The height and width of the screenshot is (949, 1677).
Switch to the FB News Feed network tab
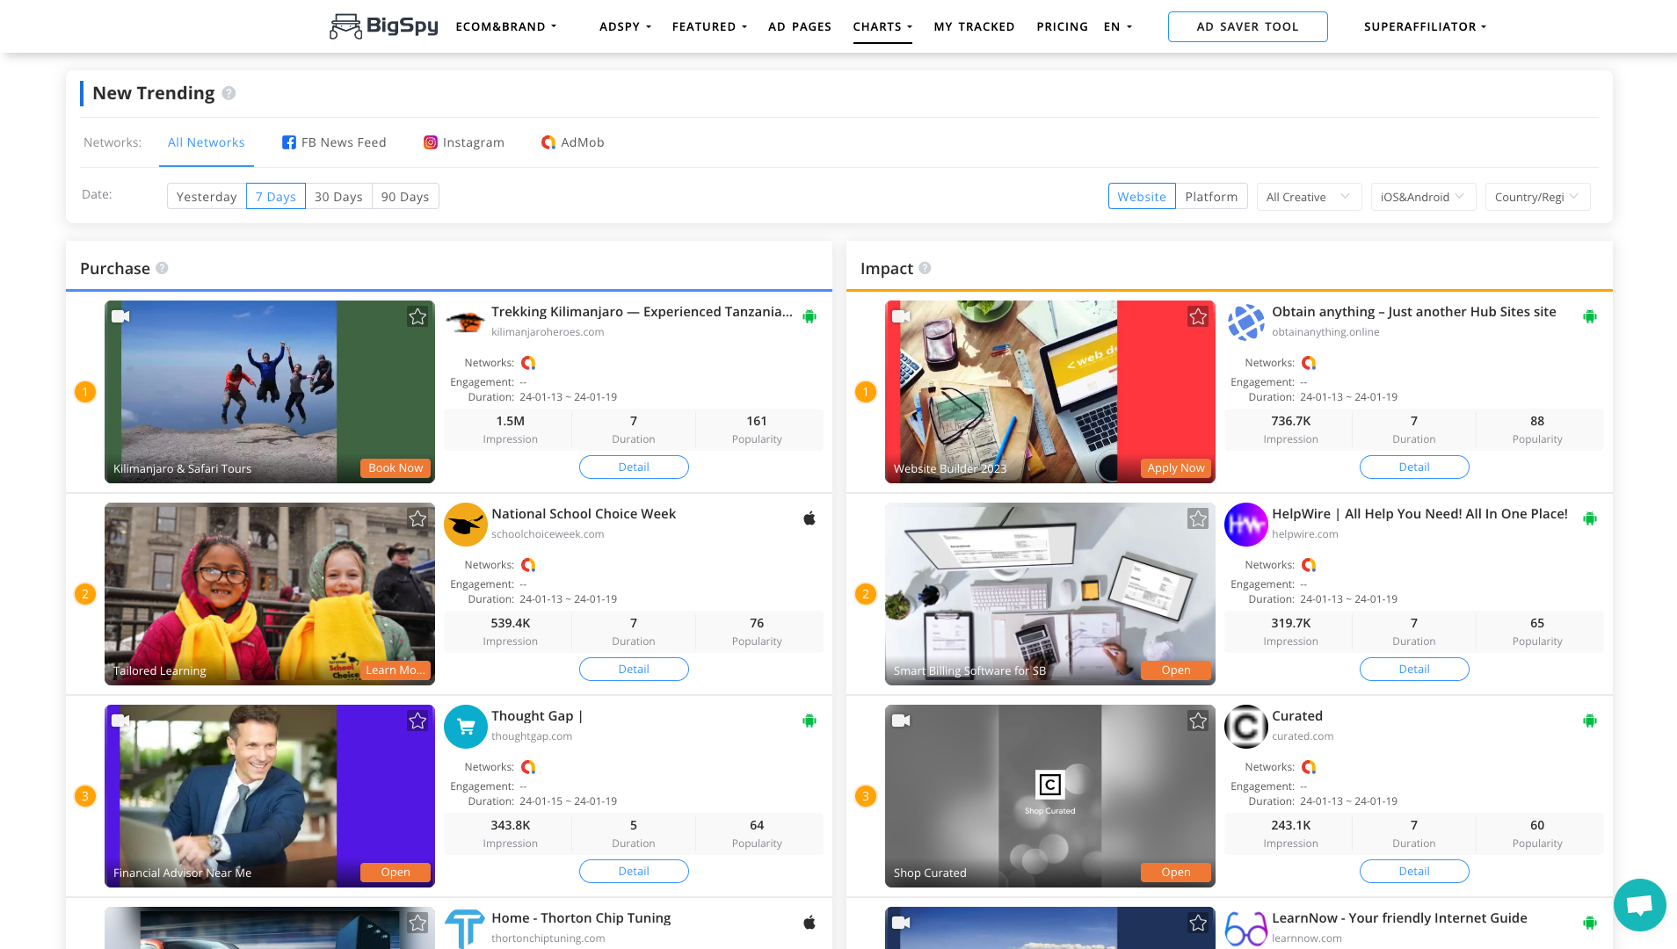(x=334, y=142)
